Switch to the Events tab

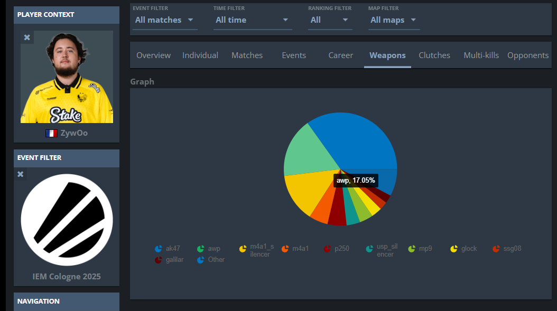click(294, 55)
